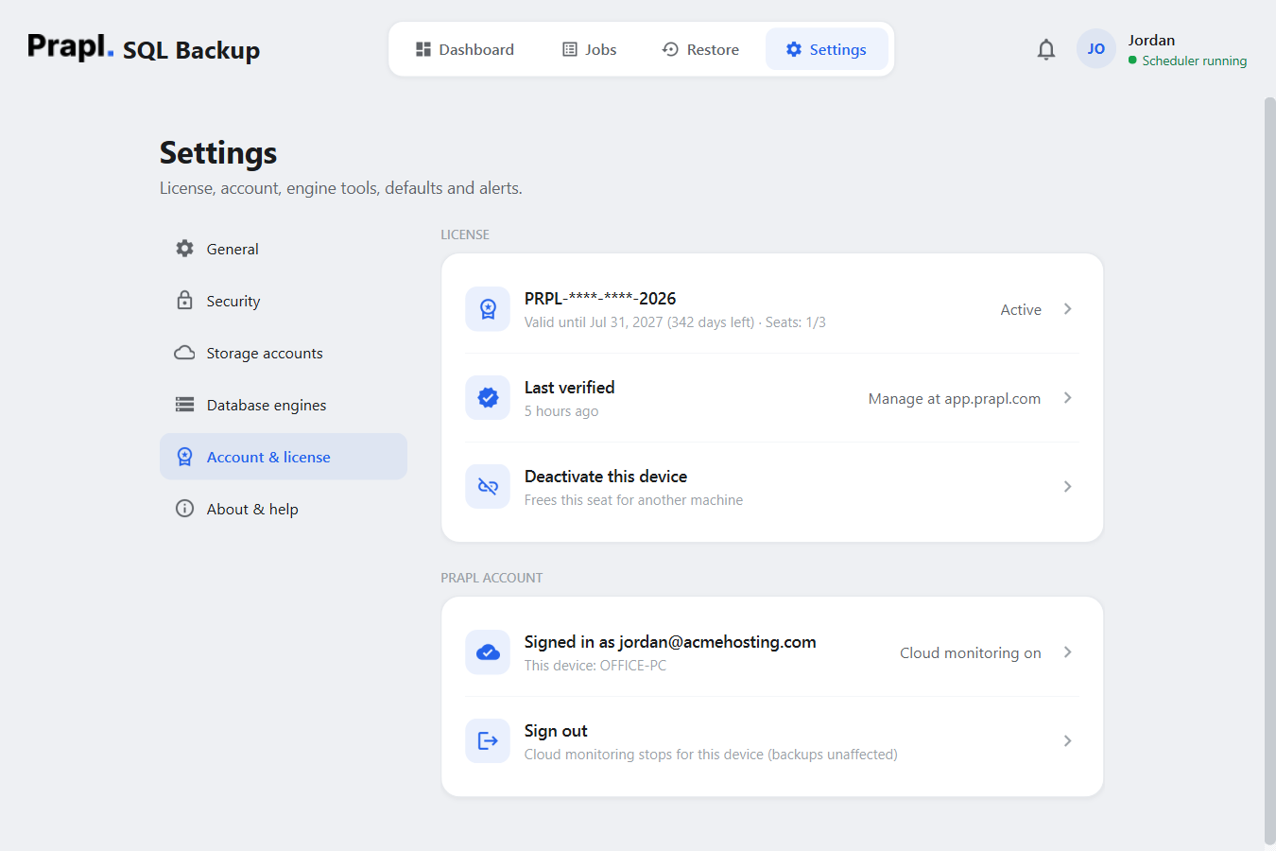This screenshot has height=851, width=1276.
Task: Click the license badge icon for PRPL key
Action: point(488,309)
